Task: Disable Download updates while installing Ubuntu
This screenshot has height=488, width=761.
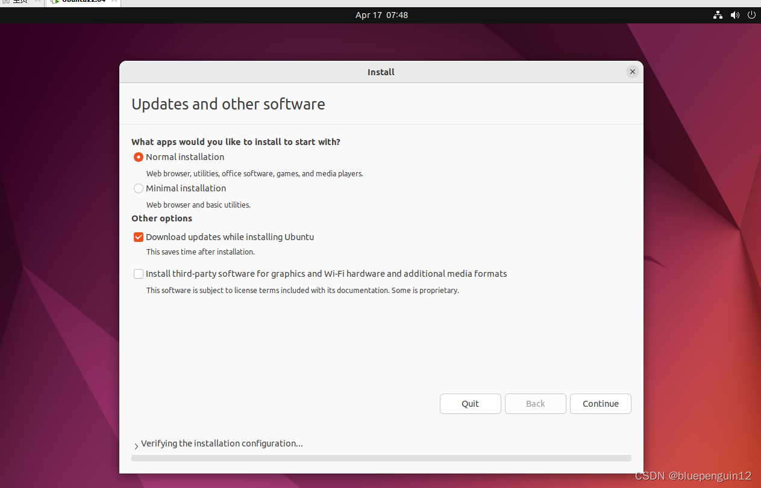Action: (x=139, y=237)
